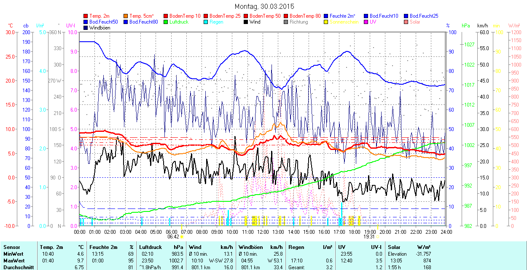
Task: Select the Feuchte 2m legend label
Action: coord(343,16)
